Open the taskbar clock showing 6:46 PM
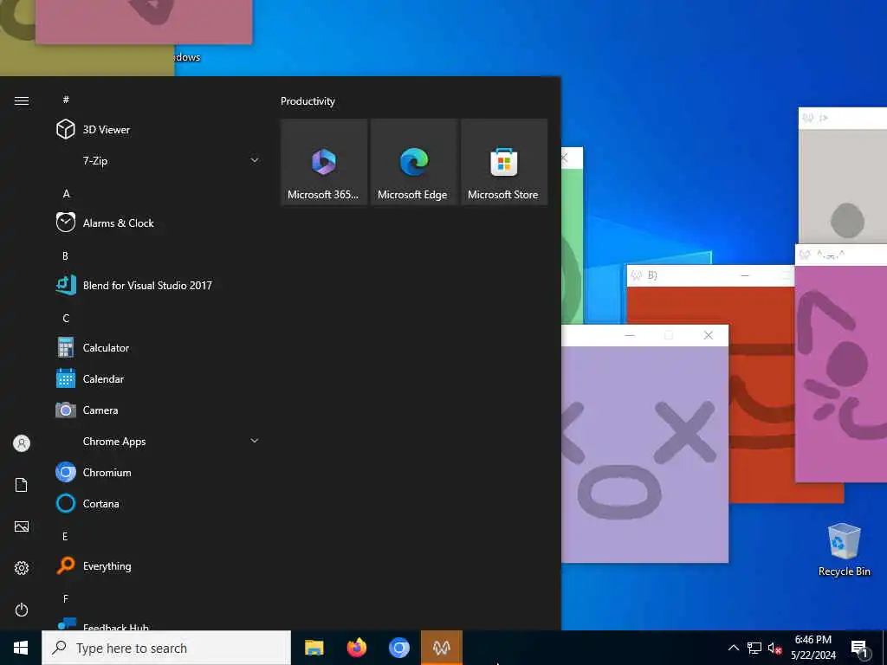 tap(813, 648)
